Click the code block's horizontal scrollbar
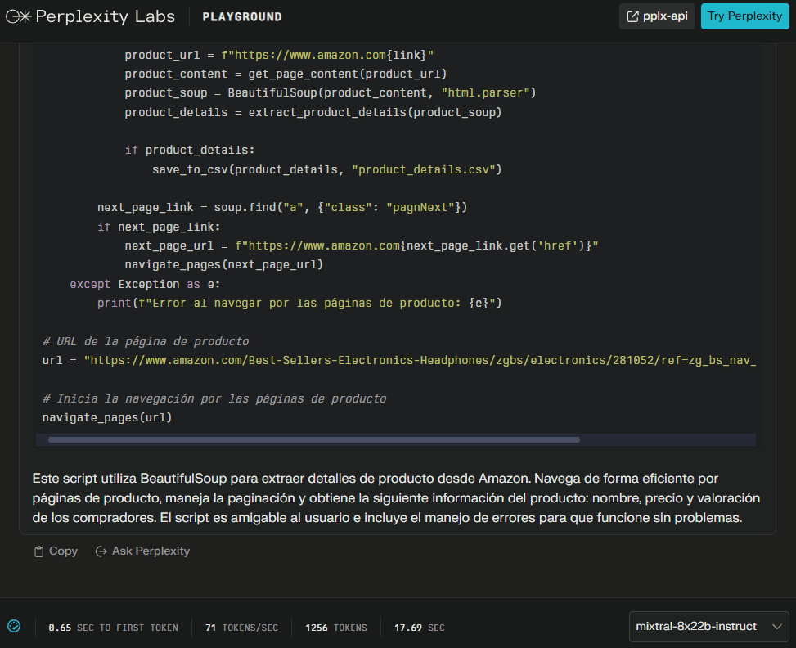This screenshot has height=648, width=796. [x=313, y=440]
